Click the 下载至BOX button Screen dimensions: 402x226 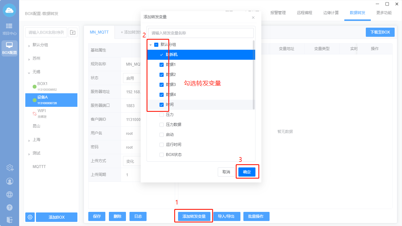(380, 32)
